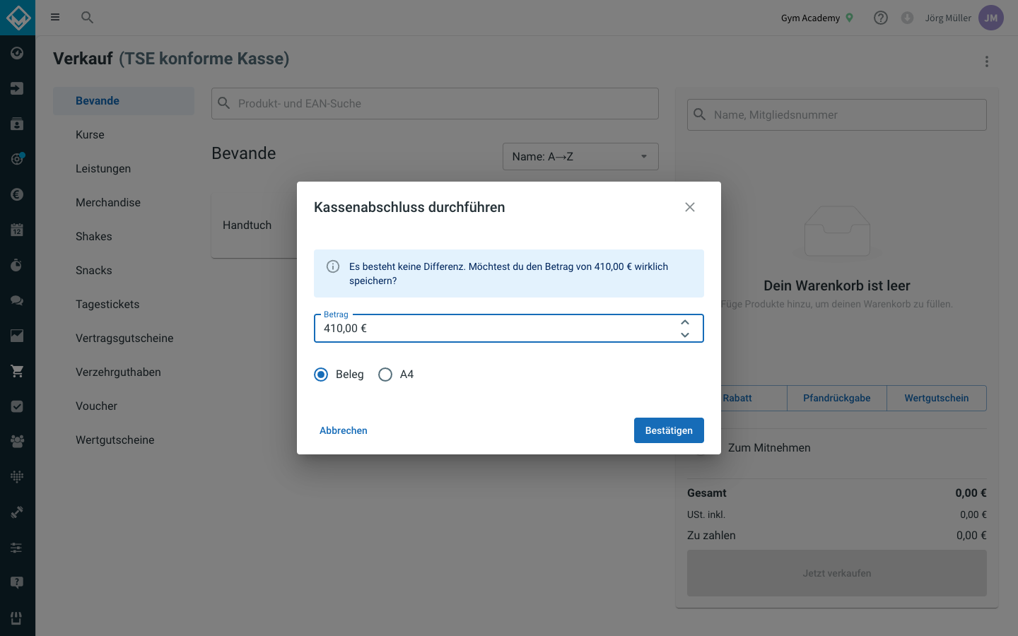Close the Kassenabschluss dialog with the X

click(x=690, y=207)
